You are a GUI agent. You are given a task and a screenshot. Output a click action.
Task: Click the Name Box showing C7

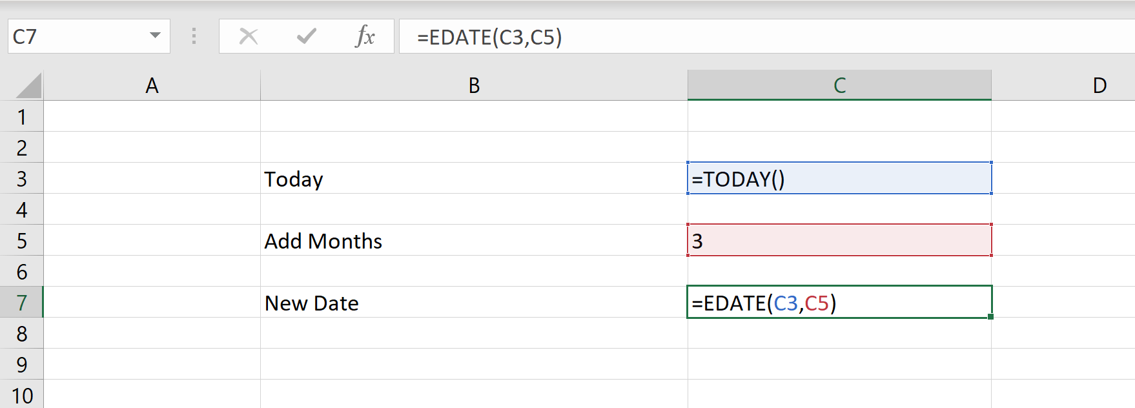click(x=71, y=37)
